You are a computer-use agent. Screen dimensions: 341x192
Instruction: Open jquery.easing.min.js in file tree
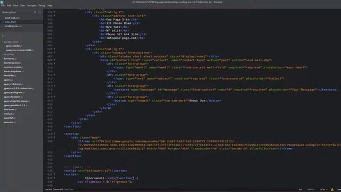point(14,92)
